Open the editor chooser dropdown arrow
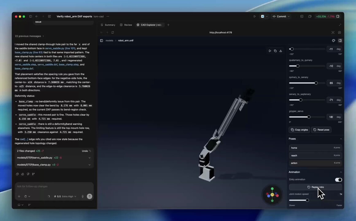 pyautogui.click(x=267, y=16)
